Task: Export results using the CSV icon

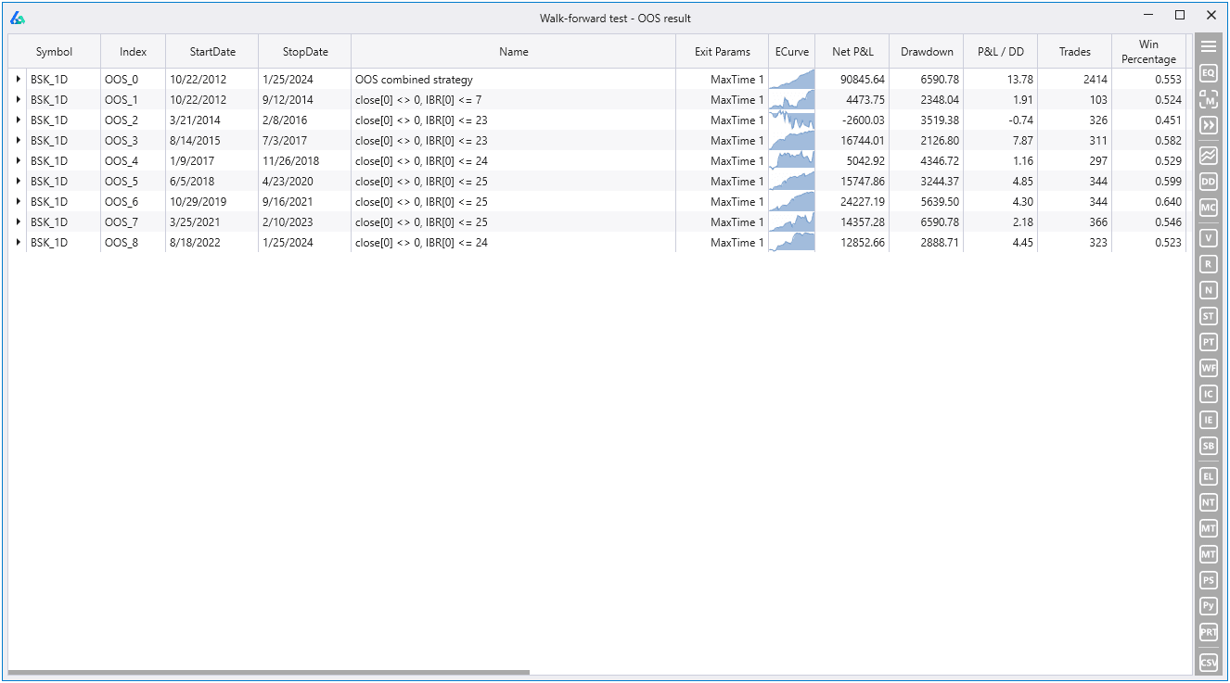Action: pos(1208,662)
